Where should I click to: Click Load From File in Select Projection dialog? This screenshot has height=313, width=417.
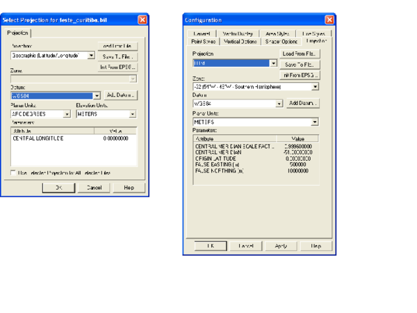[x=118, y=46]
